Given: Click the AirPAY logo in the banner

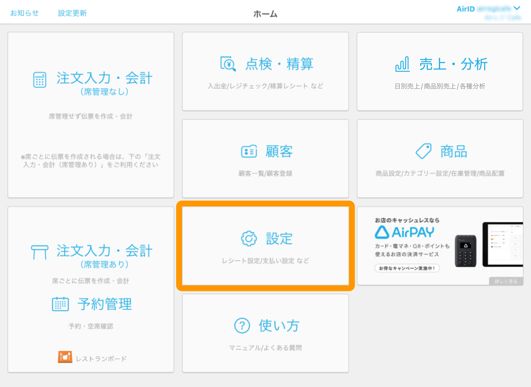Looking at the screenshot, I should [404, 232].
